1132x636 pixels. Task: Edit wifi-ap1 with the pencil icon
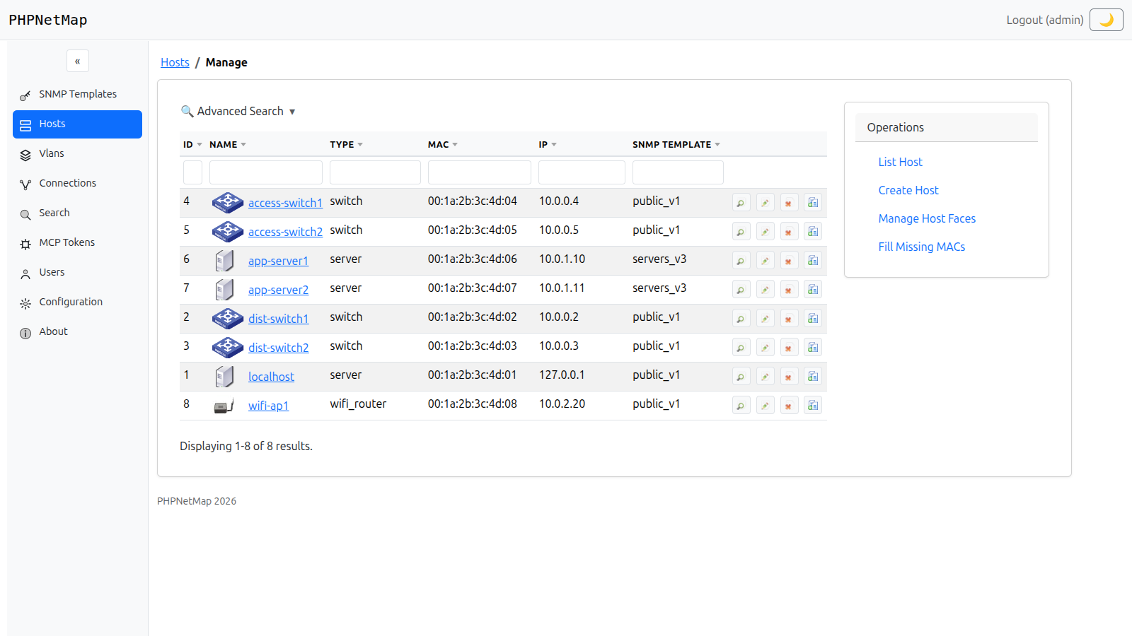pos(765,406)
